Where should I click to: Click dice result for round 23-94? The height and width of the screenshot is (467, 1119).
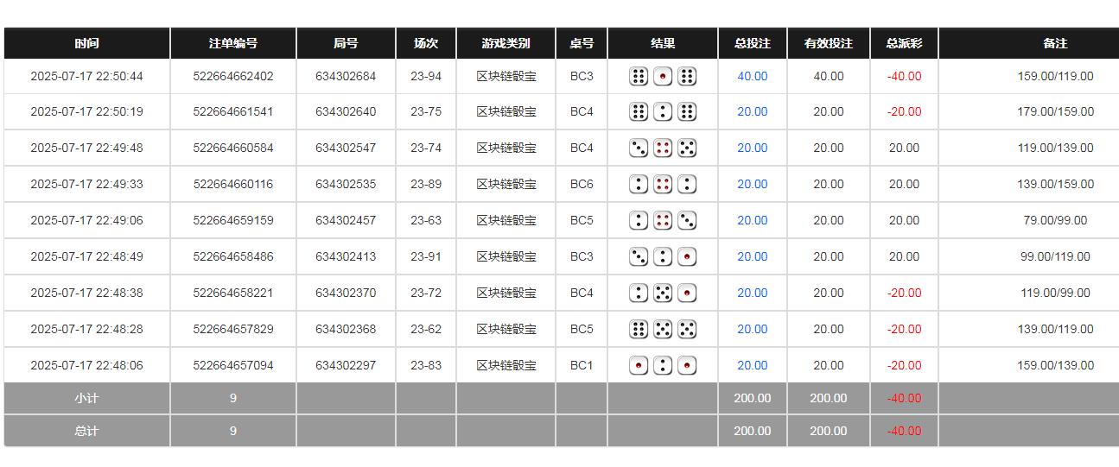[663, 77]
